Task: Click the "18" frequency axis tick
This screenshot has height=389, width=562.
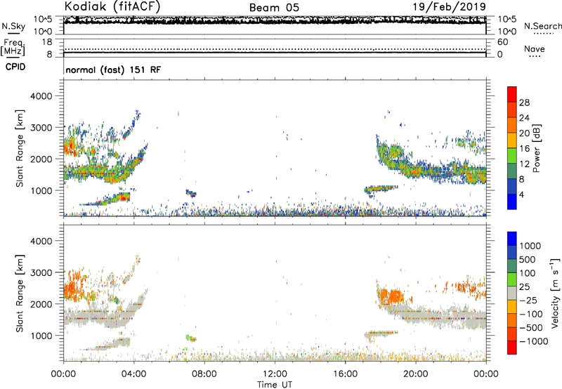Action: tap(47, 42)
